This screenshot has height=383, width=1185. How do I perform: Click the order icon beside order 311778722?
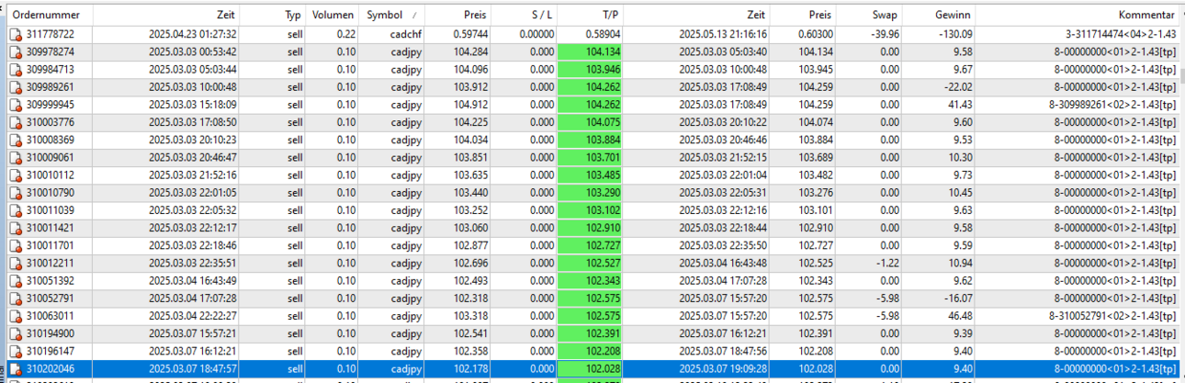(15, 34)
